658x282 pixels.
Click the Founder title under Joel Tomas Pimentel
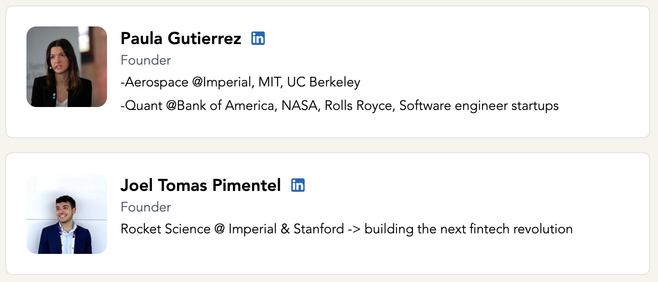[x=146, y=207]
